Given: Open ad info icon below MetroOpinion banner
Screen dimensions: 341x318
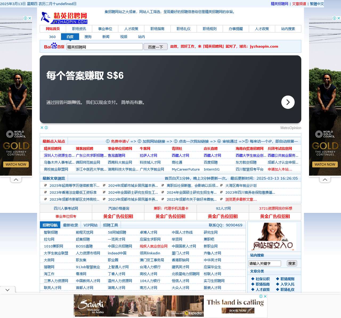Looking at the screenshot, I should (x=46, y=128).
